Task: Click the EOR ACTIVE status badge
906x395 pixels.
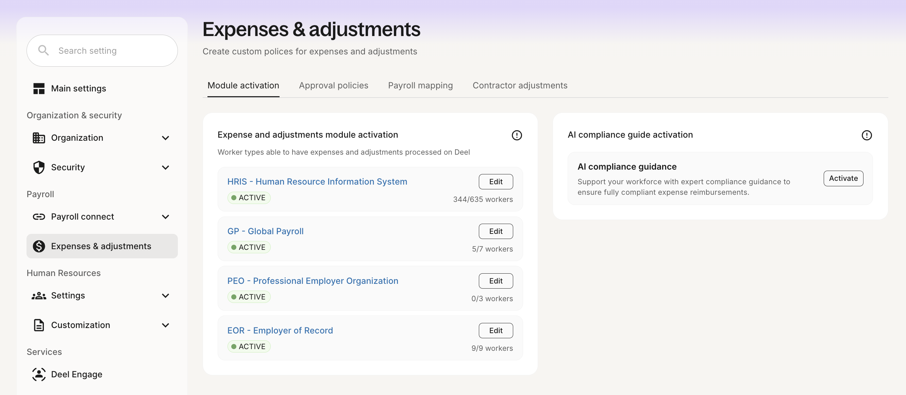Action: point(249,346)
